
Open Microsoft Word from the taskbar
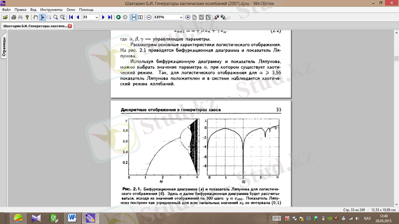click(71, 218)
